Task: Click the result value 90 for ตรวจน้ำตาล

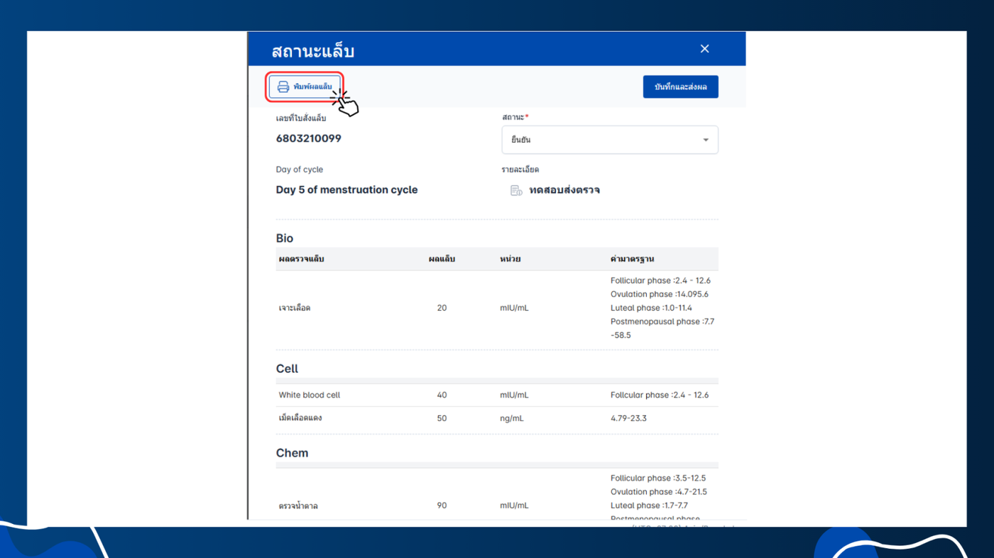Action: tap(442, 506)
